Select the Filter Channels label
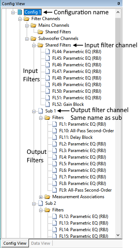 coord(46,19)
